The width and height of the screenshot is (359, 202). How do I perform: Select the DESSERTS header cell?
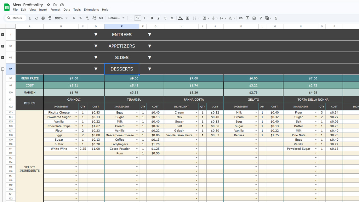pos(122,69)
